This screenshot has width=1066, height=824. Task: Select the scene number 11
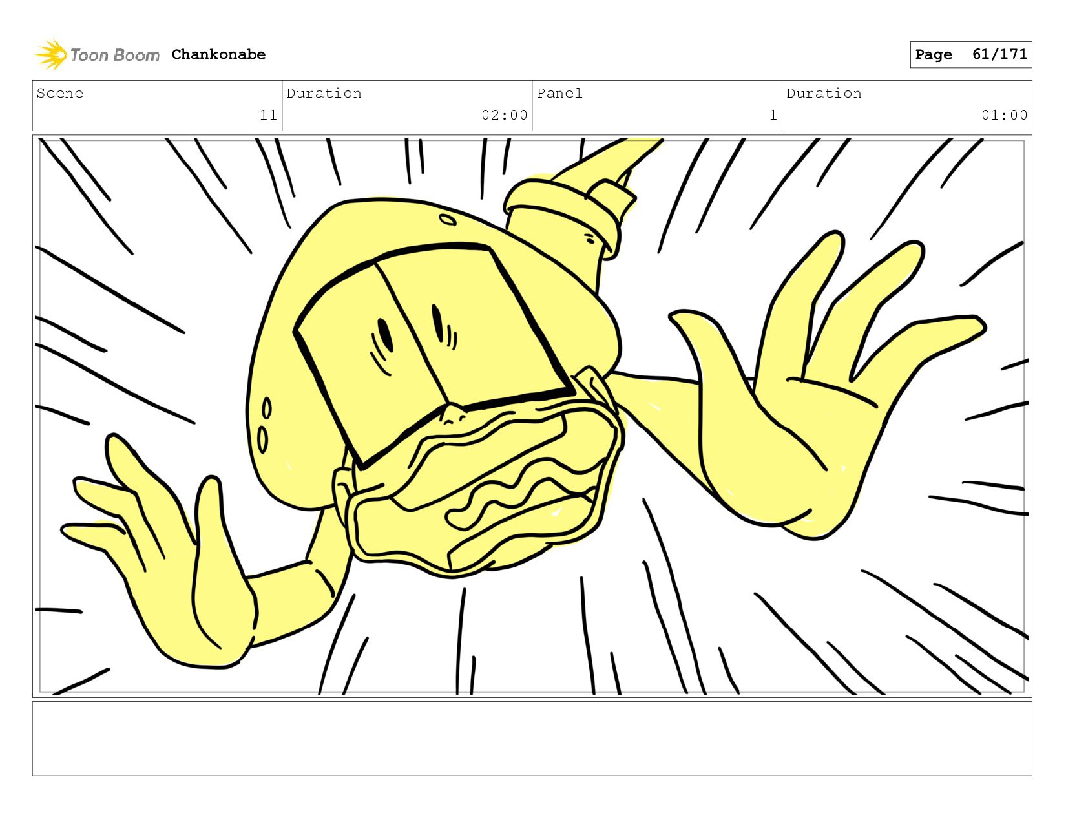(268, 115)
